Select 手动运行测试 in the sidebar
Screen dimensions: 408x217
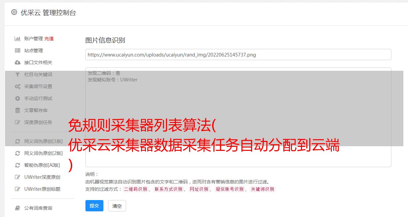click(x=38, y=98)
